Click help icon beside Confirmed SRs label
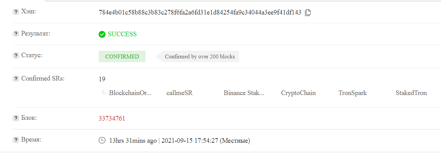This screenshot has height=153, width=441. coord(16,79)
